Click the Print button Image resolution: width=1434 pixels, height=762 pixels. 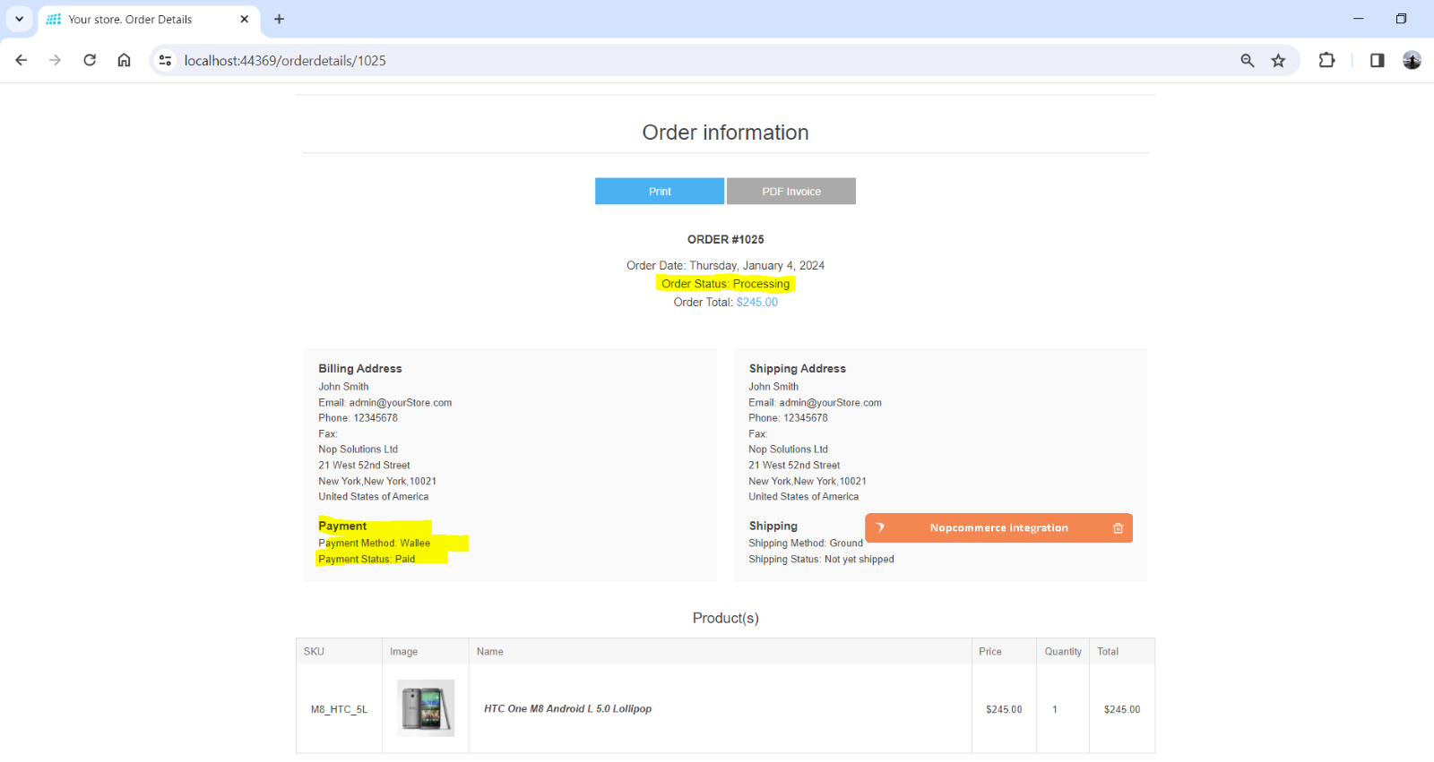pyautogui.click(x=659, y=192)
